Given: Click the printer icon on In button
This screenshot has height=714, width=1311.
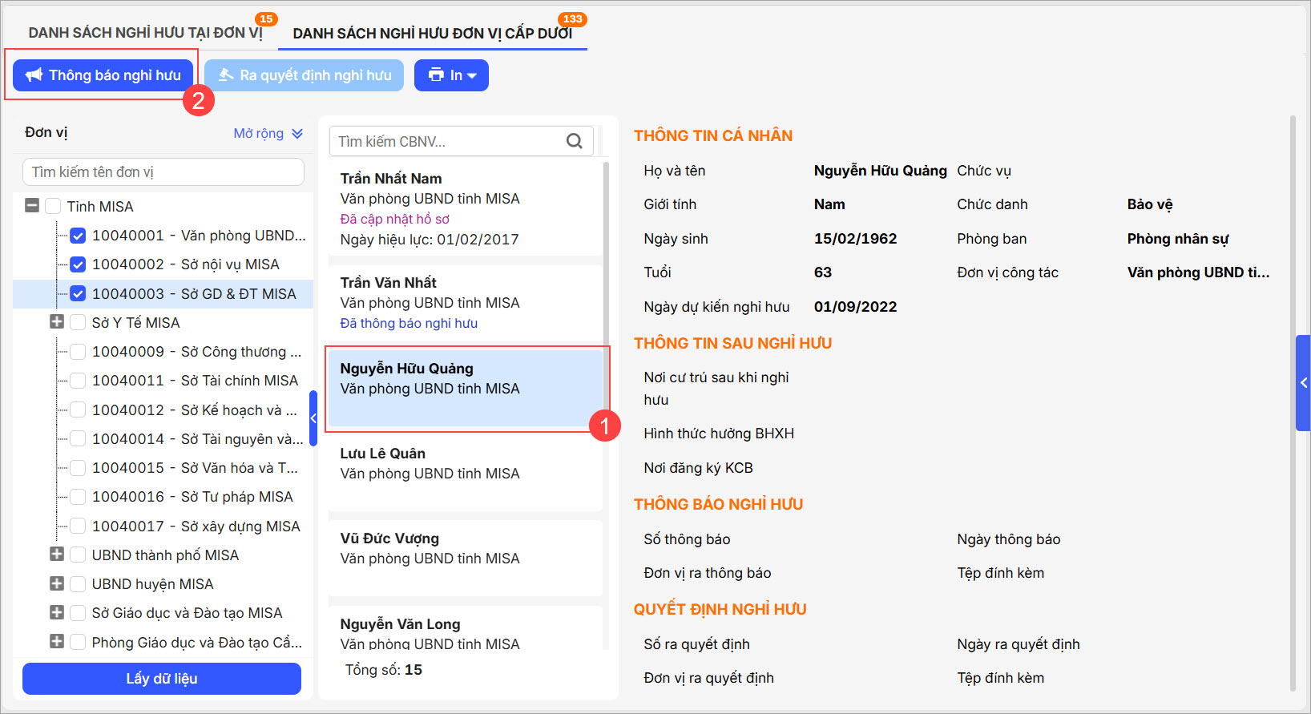Looking at the screenshot, I should coord(436,75).
